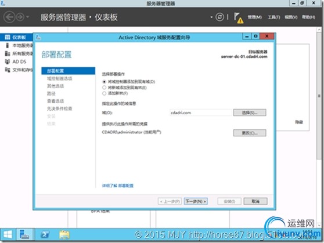Open the 详细了解 部署配置 link
Viewport: 324px width, 243px height.
[117, 186]
